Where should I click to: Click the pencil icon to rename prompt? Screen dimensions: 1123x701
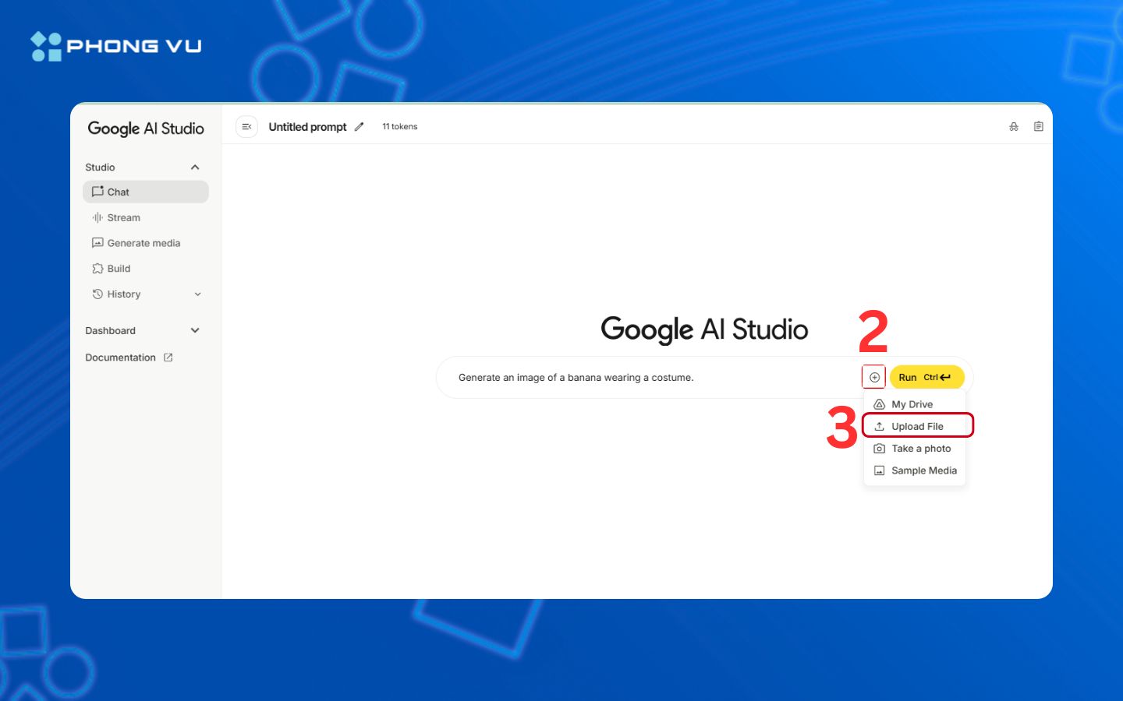(359, 127)
